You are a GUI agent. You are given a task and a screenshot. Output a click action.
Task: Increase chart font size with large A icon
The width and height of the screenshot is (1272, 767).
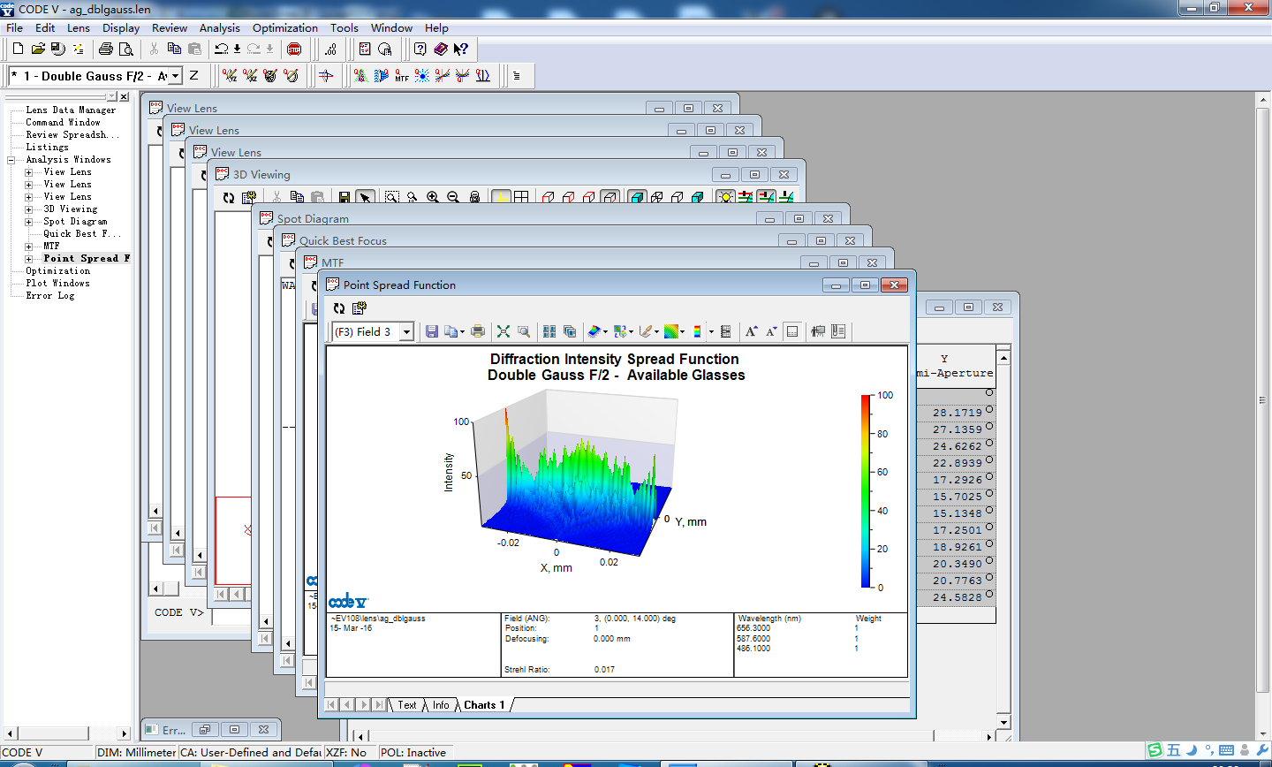click(751, 331)
